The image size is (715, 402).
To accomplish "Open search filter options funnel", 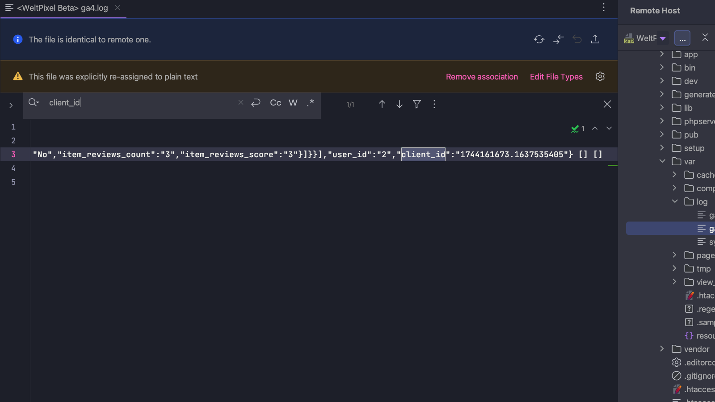I will 417,104.
